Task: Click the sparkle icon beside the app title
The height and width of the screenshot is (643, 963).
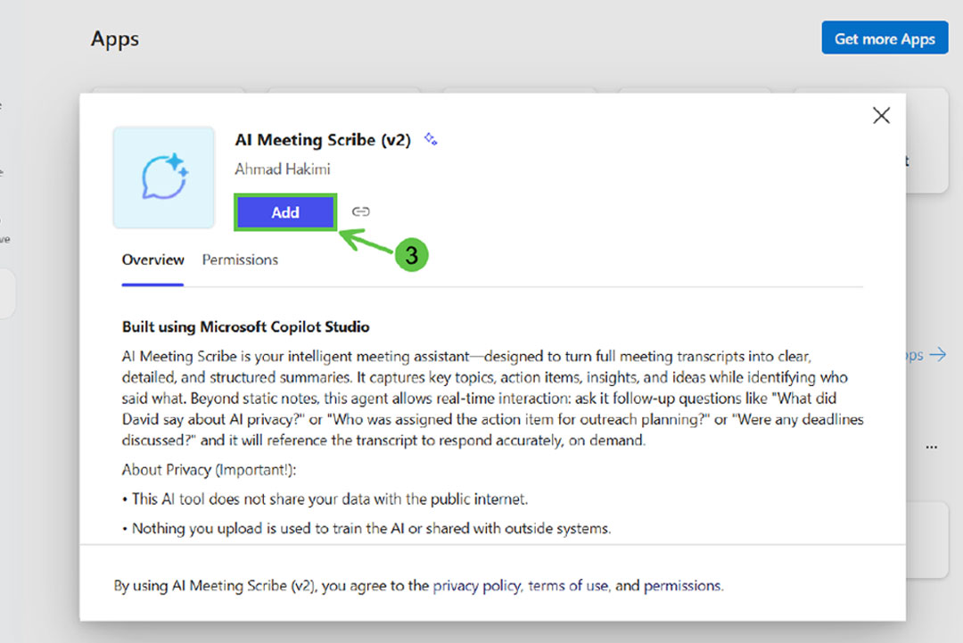Action: pyautogui.click(x=431, y=139)
